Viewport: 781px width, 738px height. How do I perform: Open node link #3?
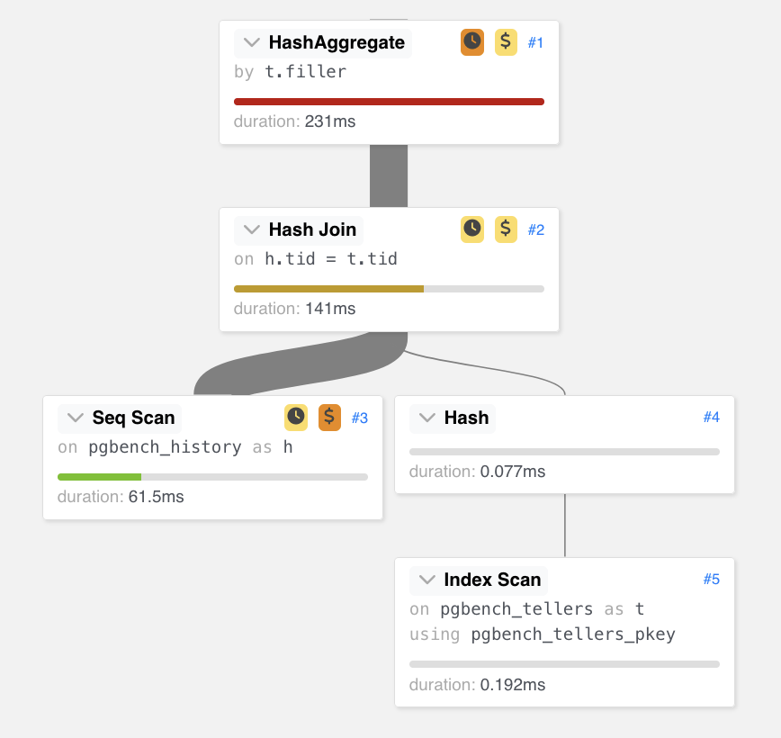[x=360, y=418]
